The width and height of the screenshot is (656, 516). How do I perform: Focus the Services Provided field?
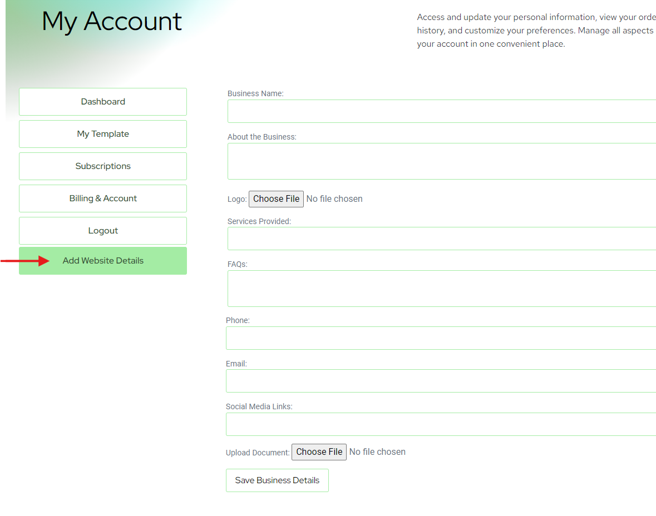click(442, 239)
